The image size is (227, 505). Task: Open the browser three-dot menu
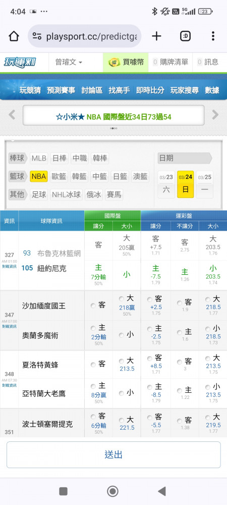tap(213, 36)
